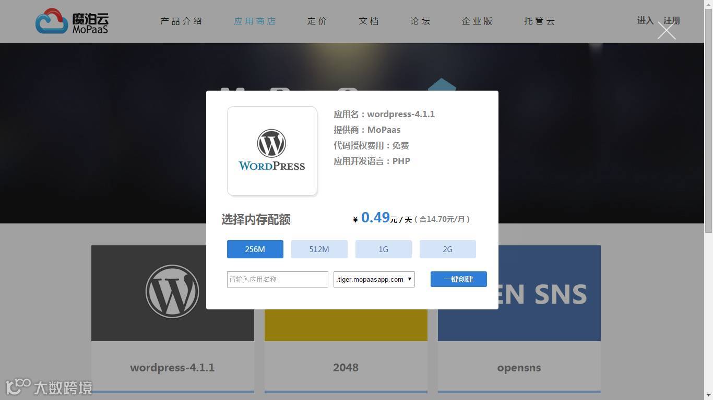Click the scrollbar down arrow
The image size is (713, 400).
[708, 396]
